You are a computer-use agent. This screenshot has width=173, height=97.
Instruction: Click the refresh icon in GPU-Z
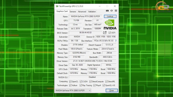tap(112, 11)
